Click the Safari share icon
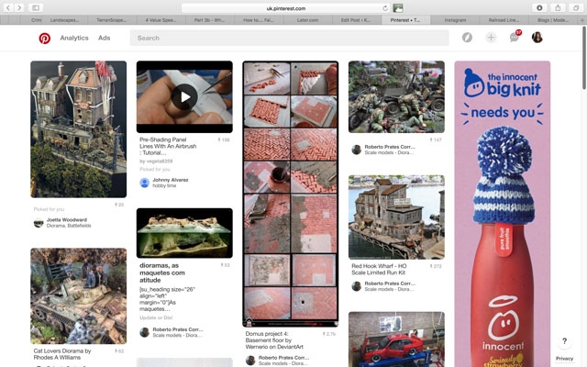 558,7
